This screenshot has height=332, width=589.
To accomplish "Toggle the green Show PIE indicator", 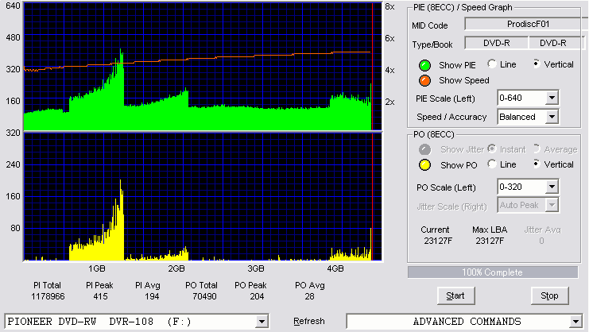I will [424, 65].
